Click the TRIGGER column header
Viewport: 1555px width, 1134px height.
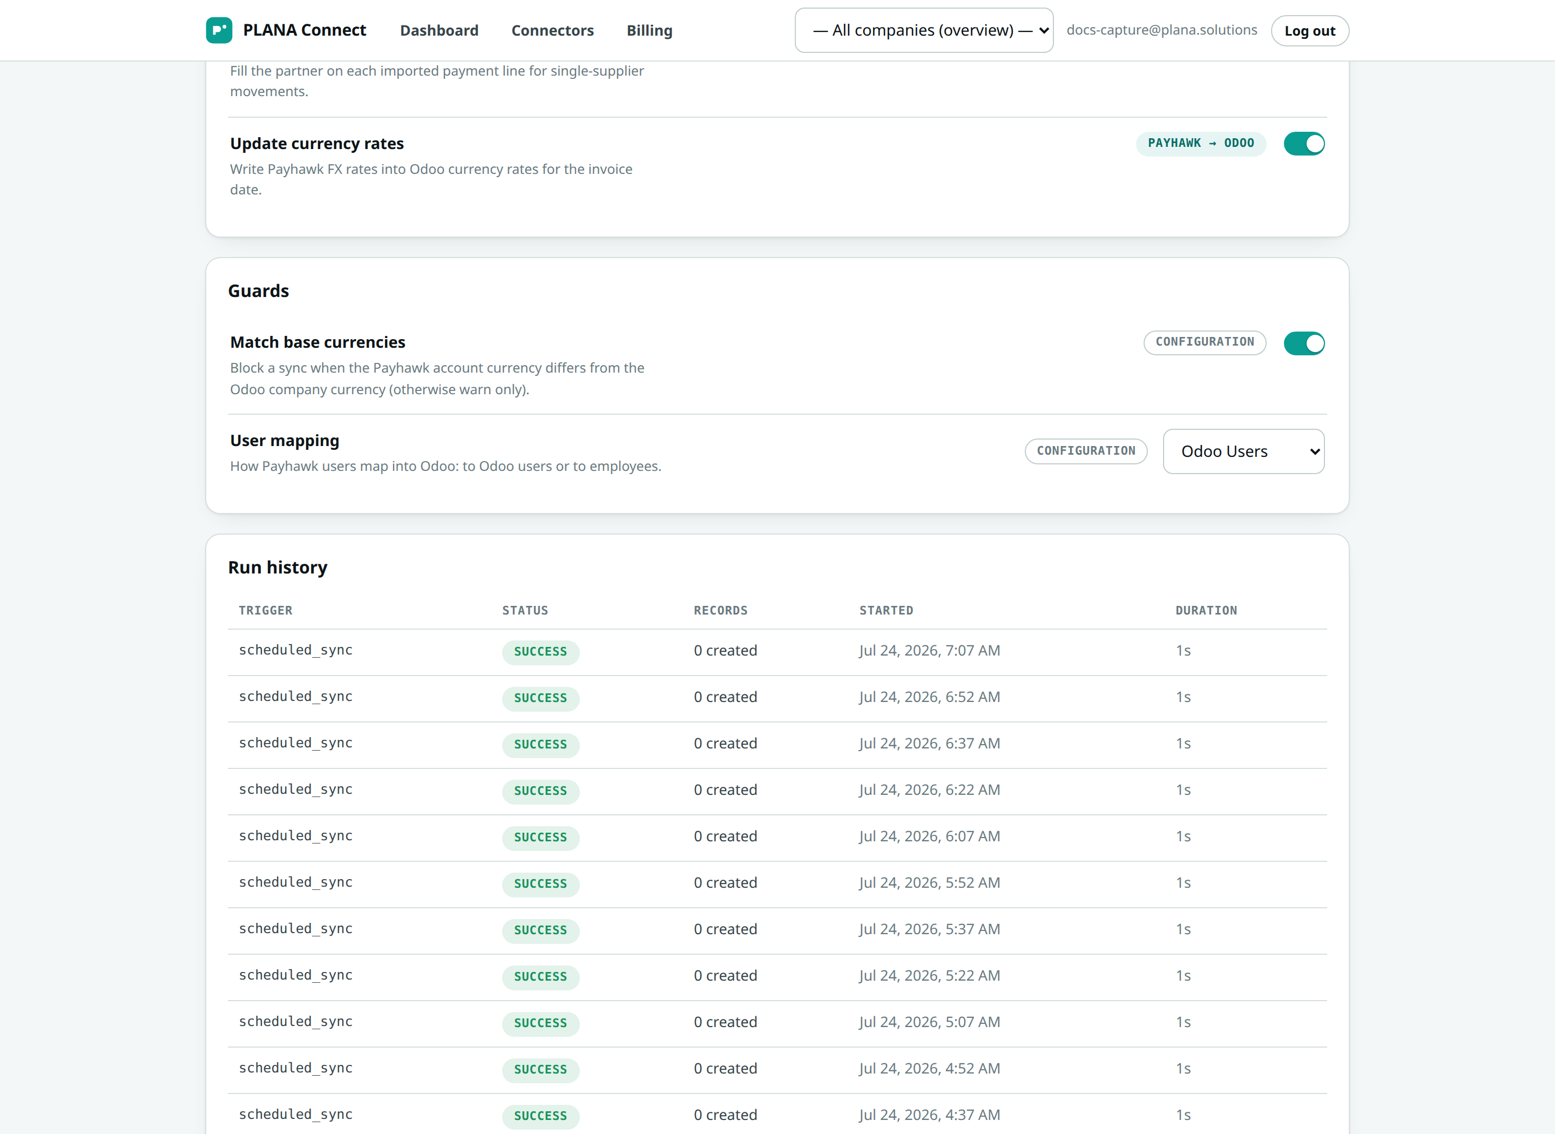[x=266, y=610]
